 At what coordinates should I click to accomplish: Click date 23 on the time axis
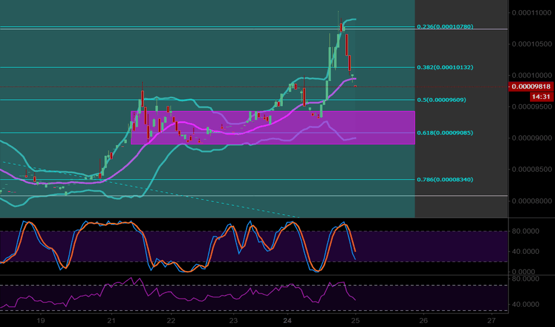(233, 320)
